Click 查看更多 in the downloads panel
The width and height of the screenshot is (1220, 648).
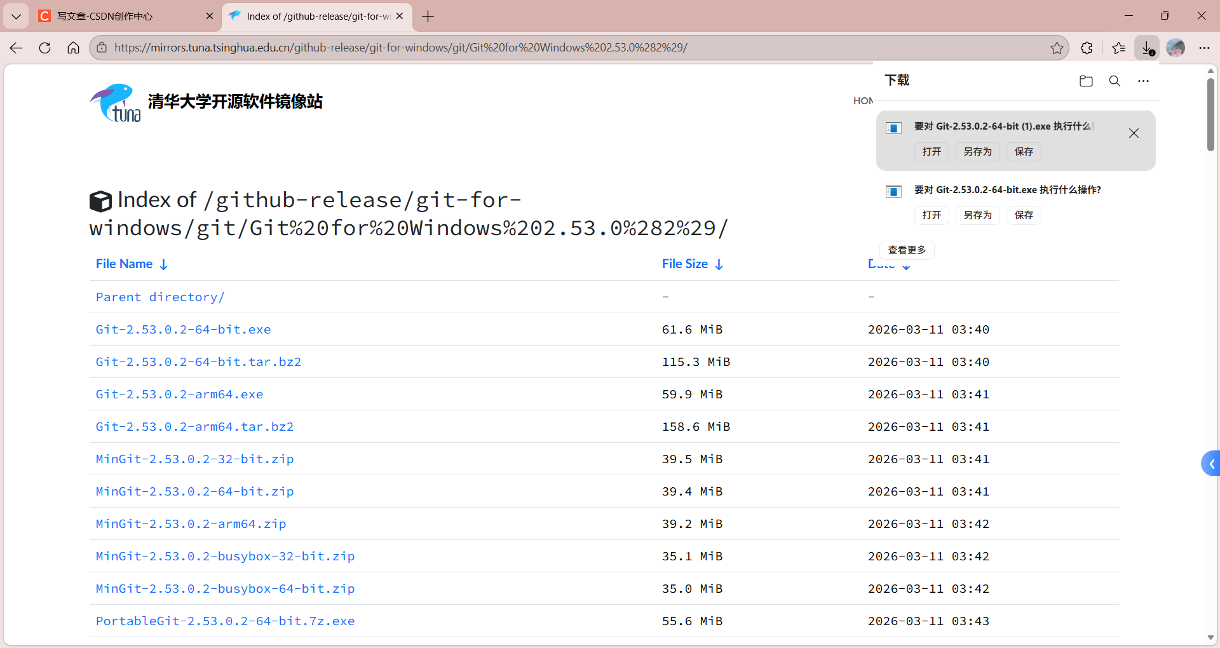(x=907, y=250)
